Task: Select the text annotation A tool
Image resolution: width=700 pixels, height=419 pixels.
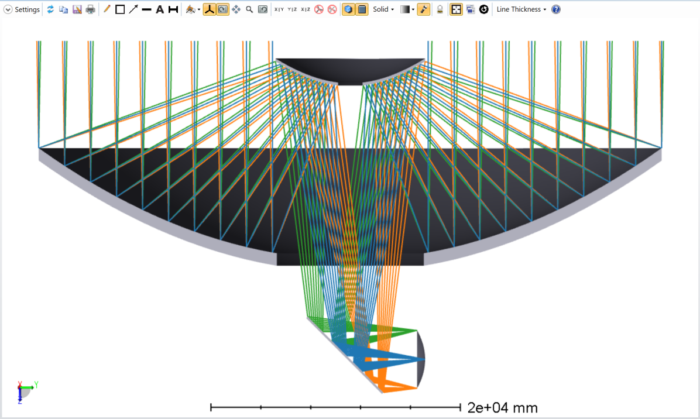Action: coord(160,9)
